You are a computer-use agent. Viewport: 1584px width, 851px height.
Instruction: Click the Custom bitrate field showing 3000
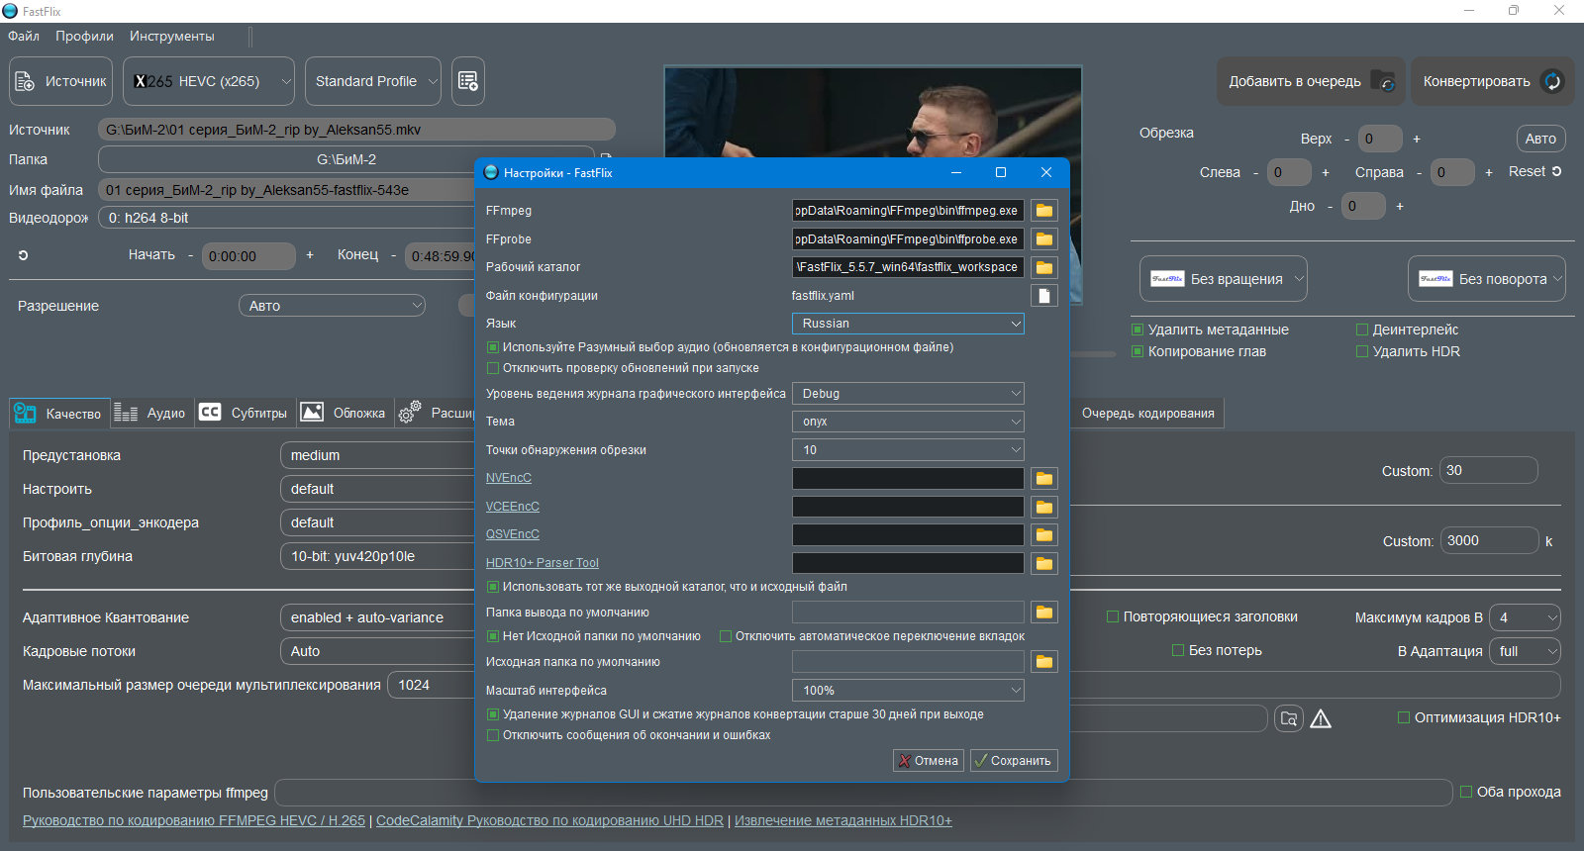[x=1489, y=540]
